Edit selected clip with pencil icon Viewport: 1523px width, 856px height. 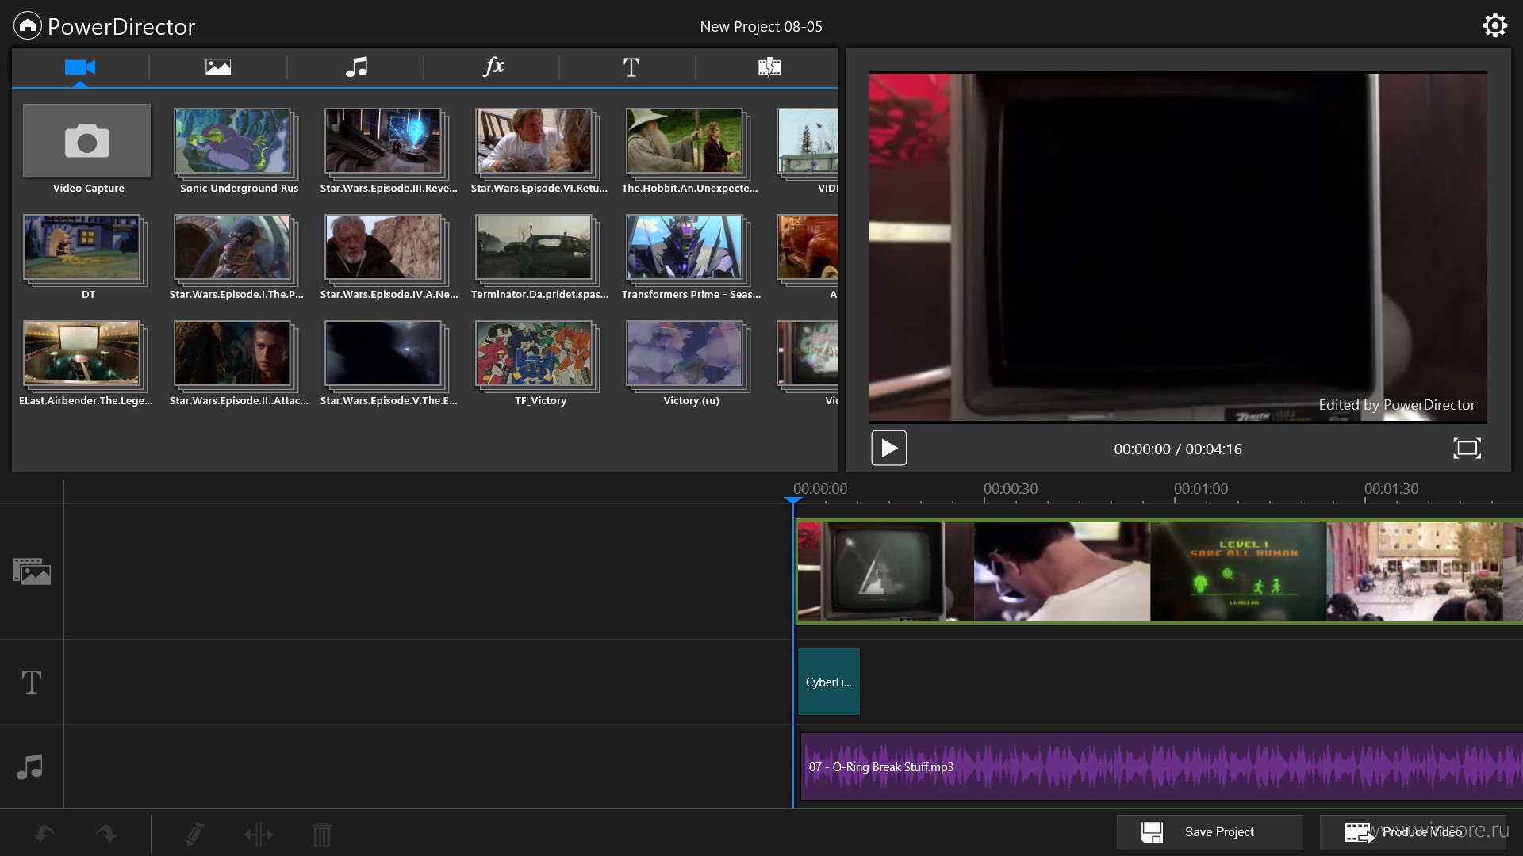(x=194, y=834)
